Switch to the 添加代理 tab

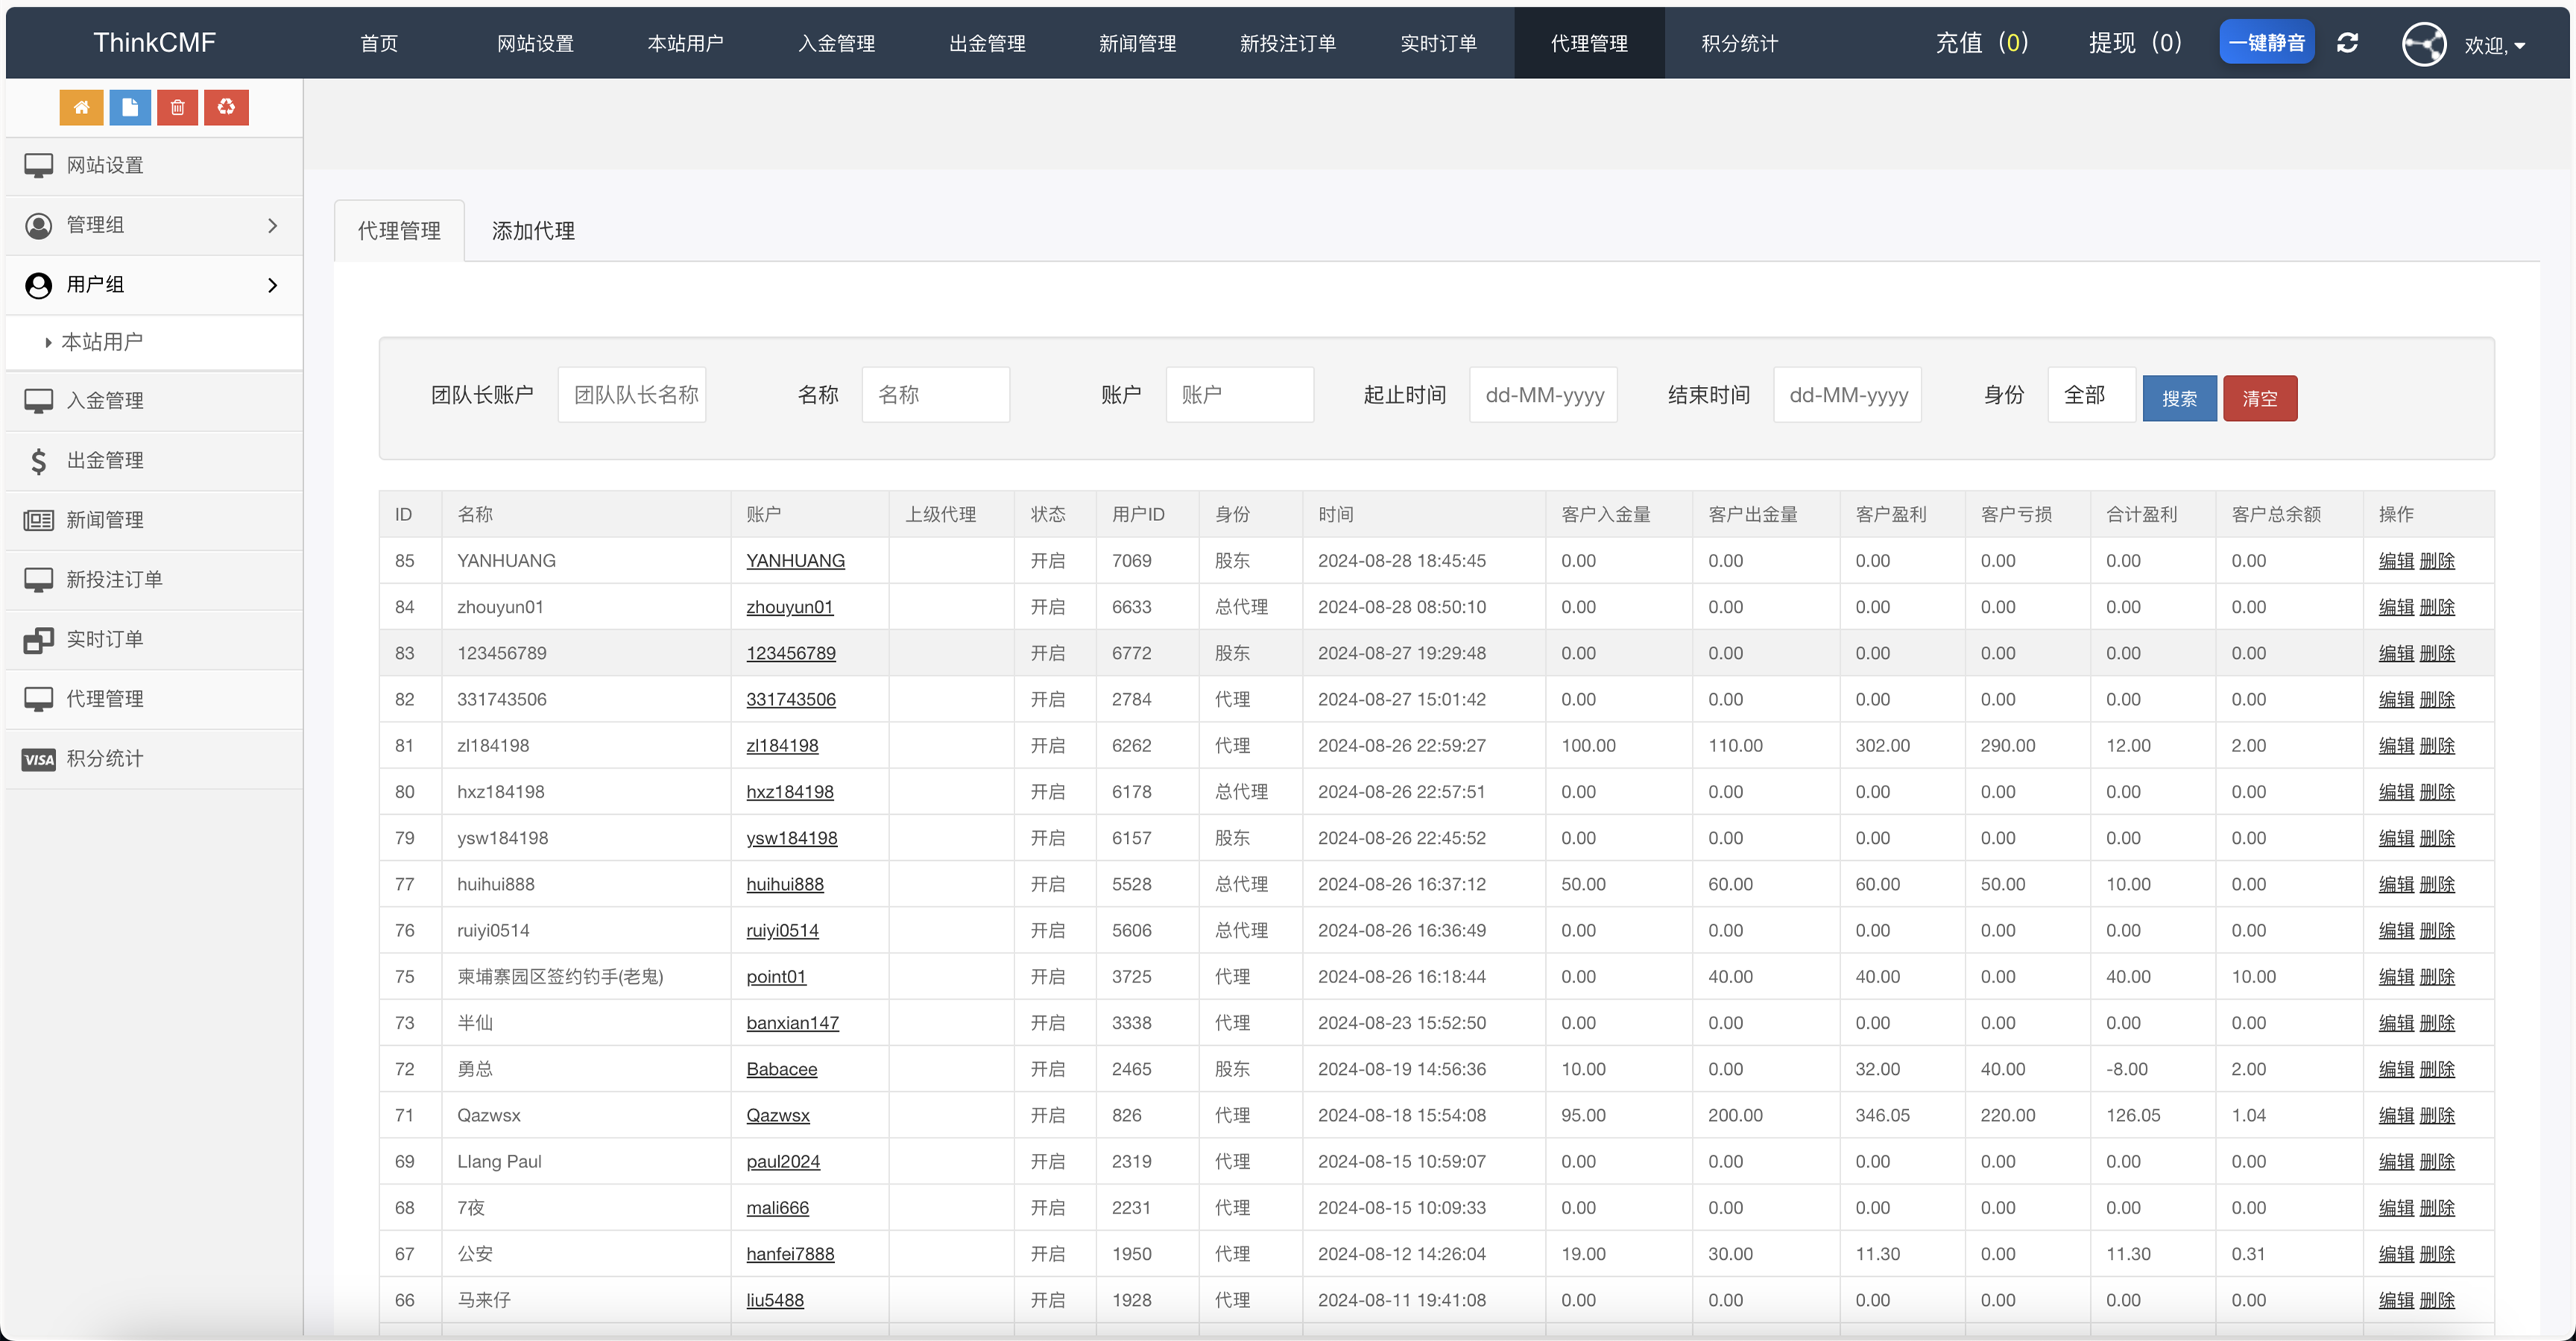pyautogui.click(x=533, y=231)
